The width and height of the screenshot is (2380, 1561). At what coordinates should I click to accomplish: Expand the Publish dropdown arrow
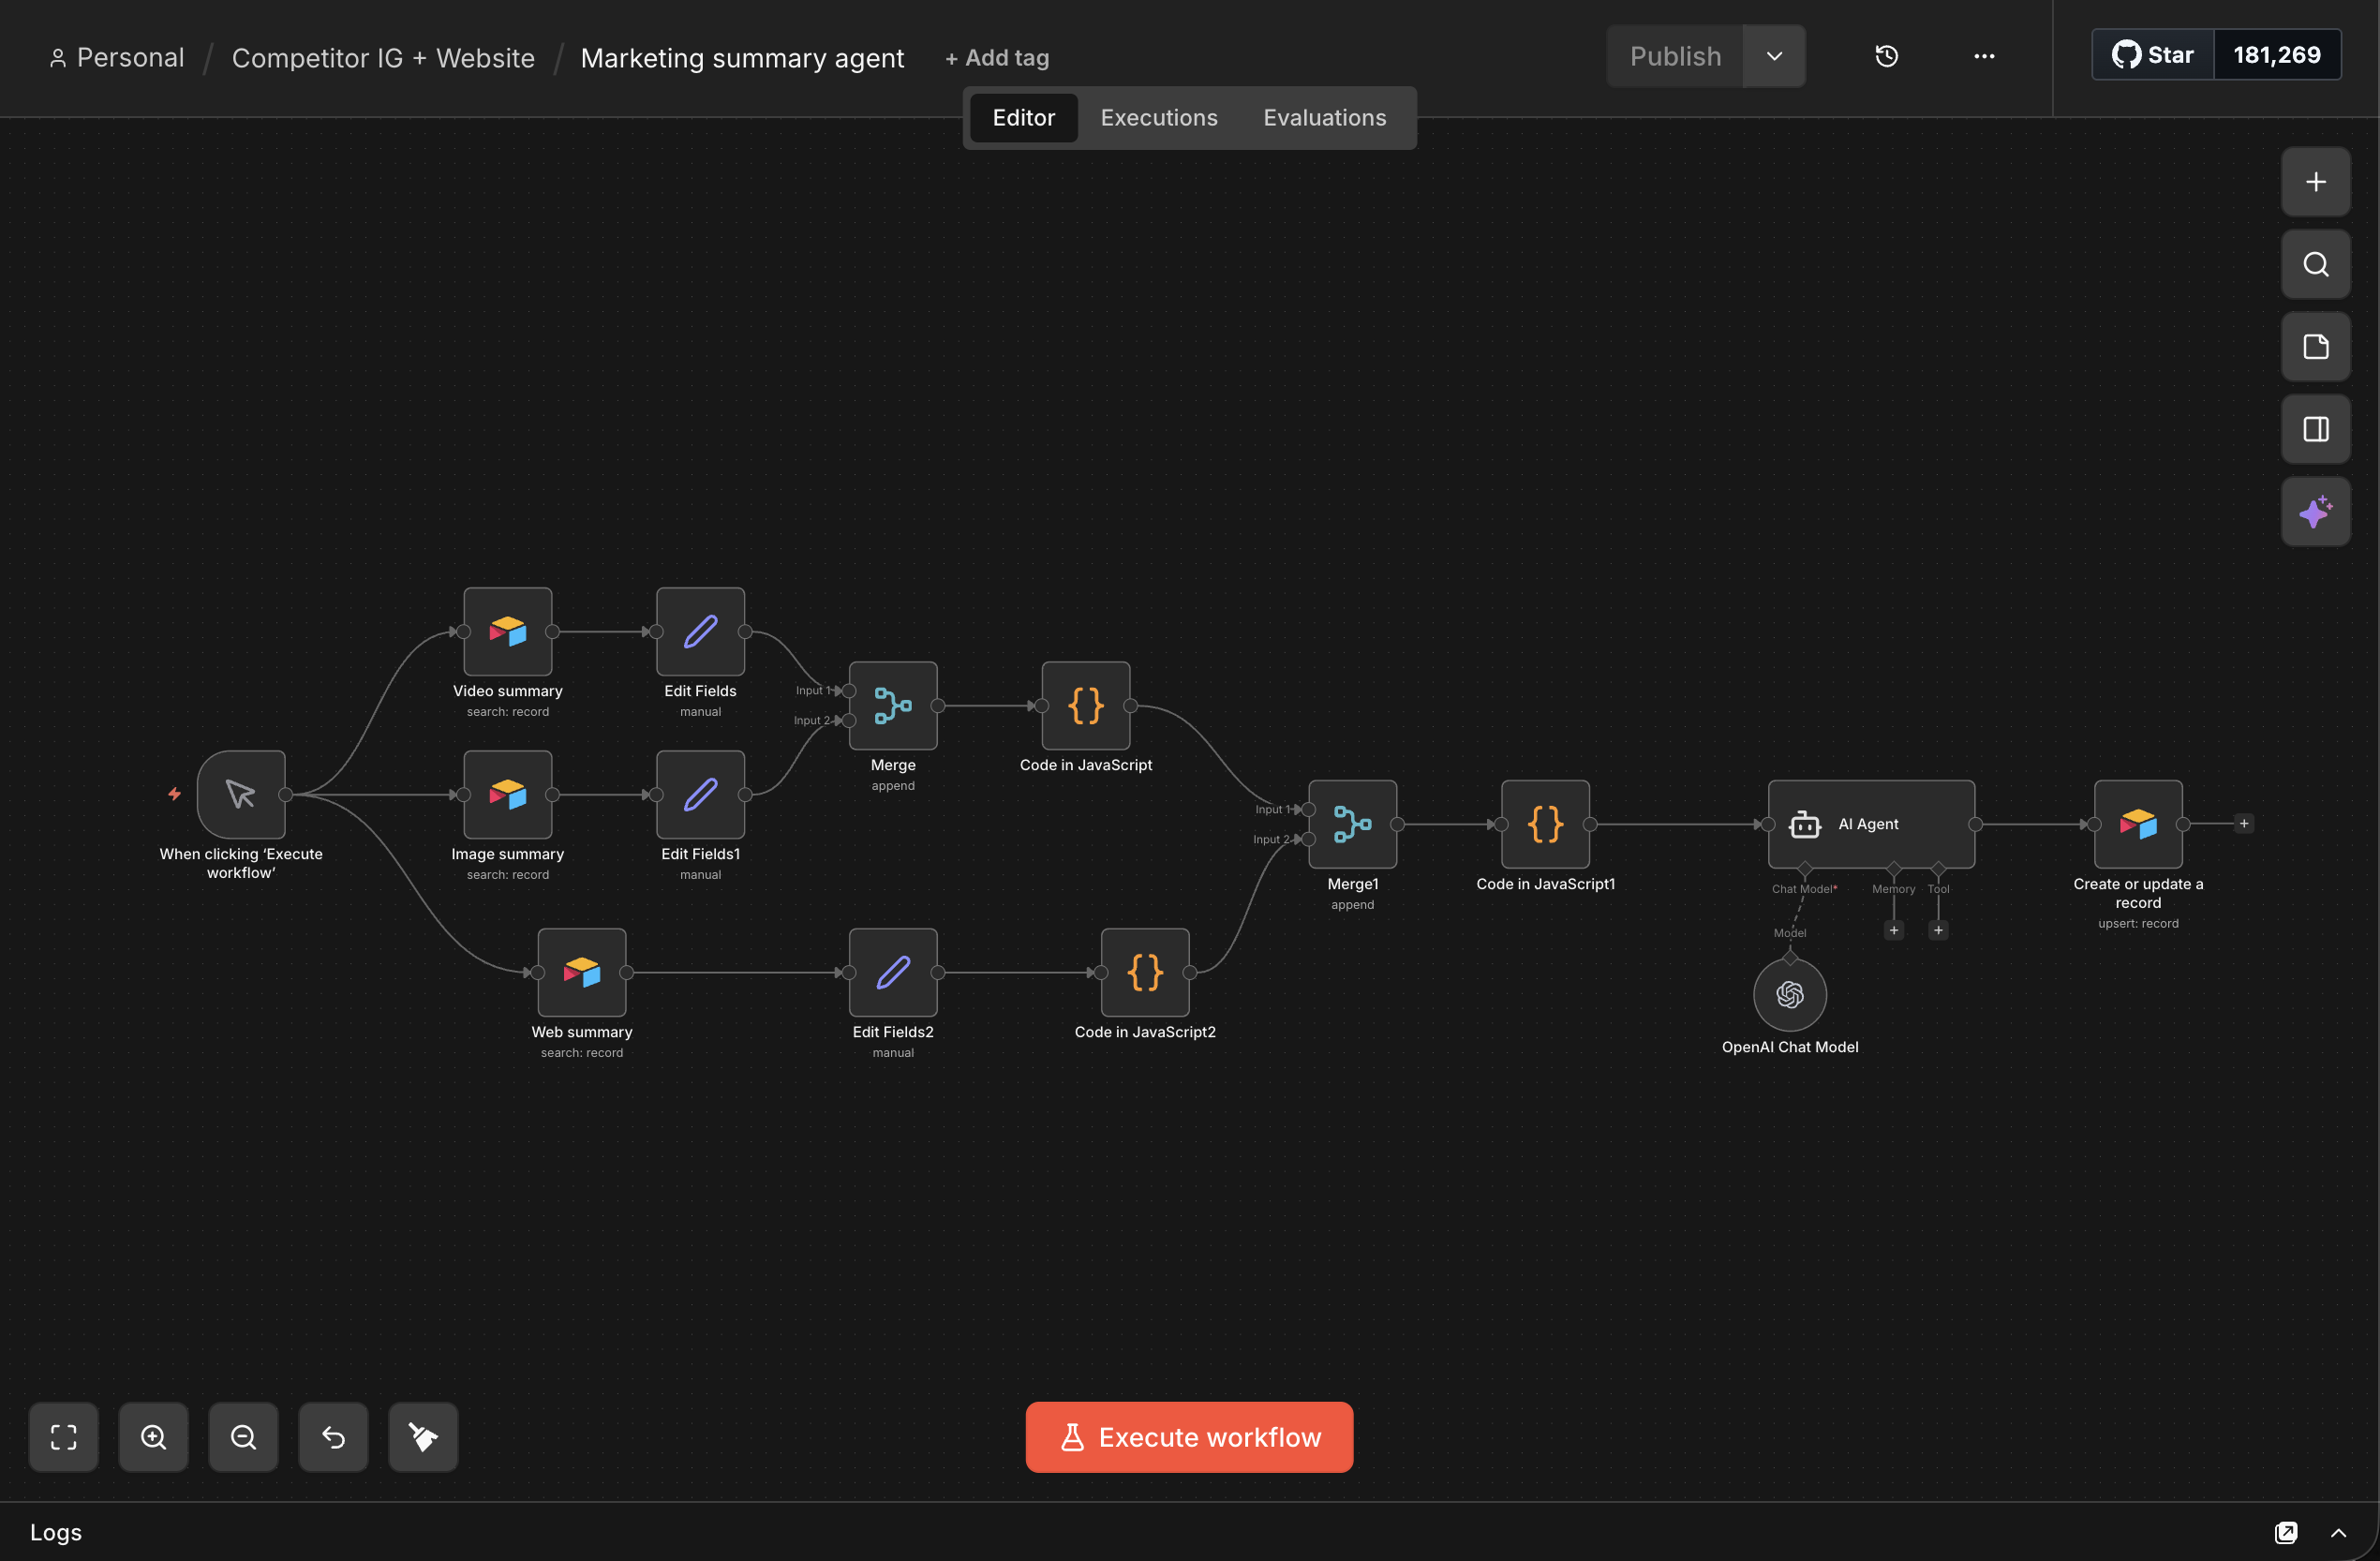point(1774,56)
